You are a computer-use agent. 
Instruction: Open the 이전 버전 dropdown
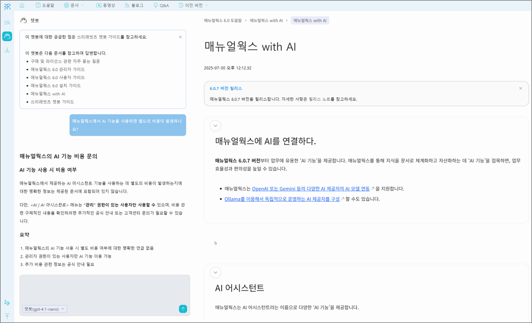(x=193, y=5)
